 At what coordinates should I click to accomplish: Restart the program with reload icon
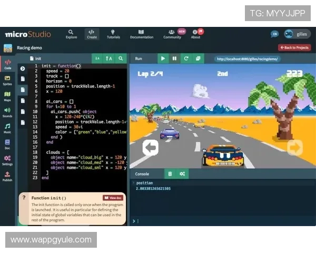pos(186,59)
